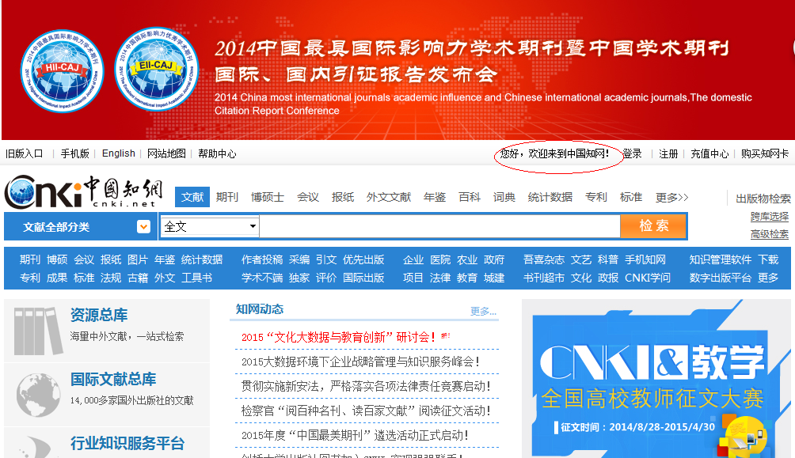
Task: Open 学术不端 link
Action: [262, 278]
